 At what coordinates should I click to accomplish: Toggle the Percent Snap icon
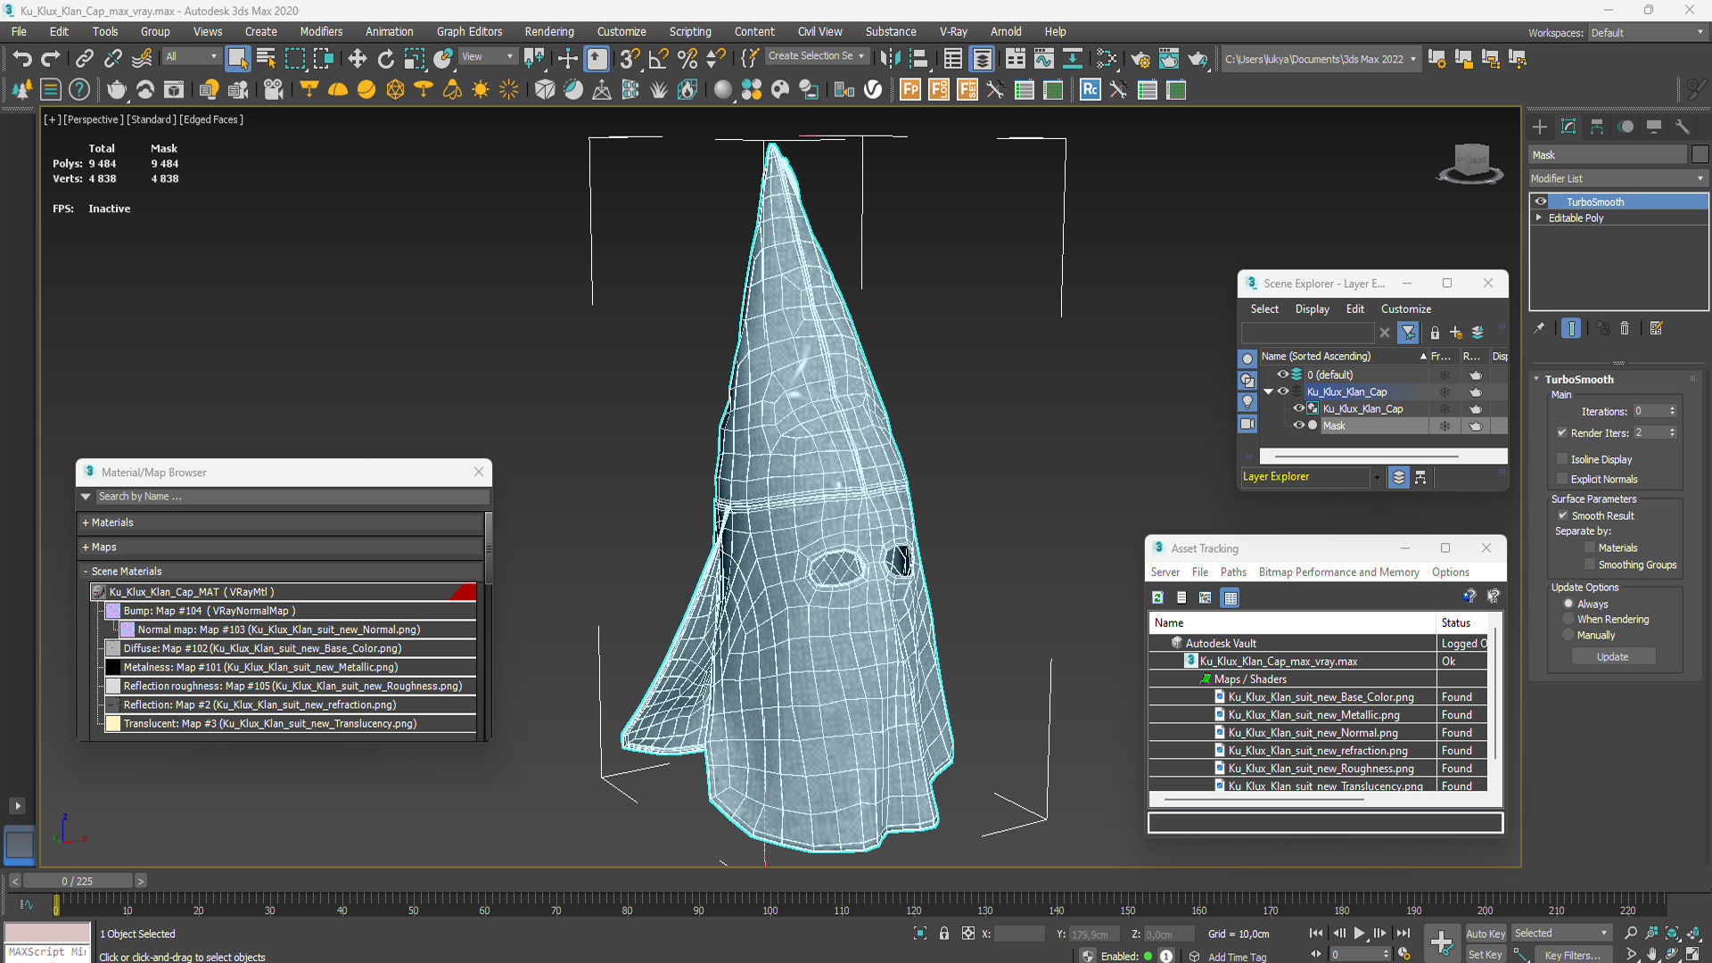[x=687, y=59]
